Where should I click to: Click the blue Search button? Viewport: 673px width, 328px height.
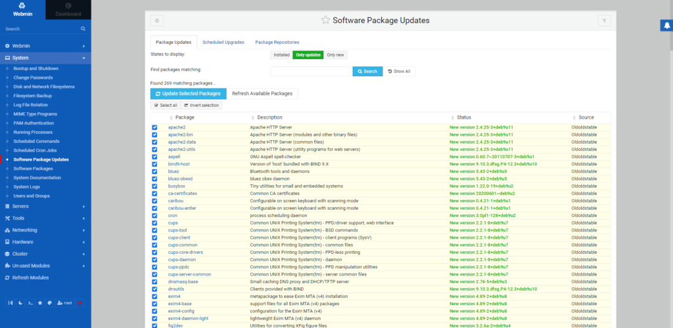click(x=367, y=72)
